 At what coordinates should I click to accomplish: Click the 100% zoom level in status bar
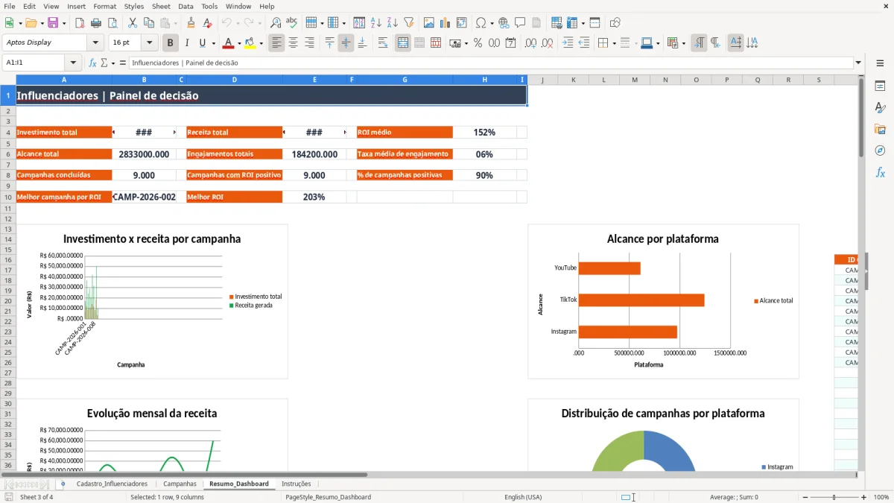[881, 497]
